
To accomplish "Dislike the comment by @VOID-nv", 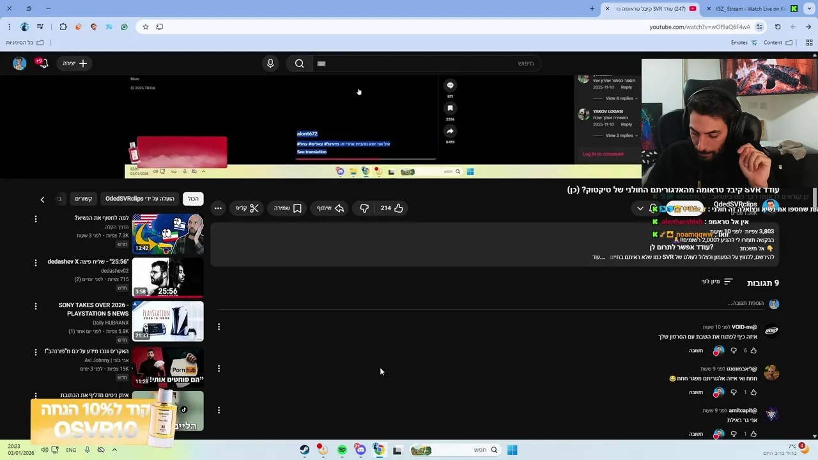I will pyautogui.click(x=734, y=351).
